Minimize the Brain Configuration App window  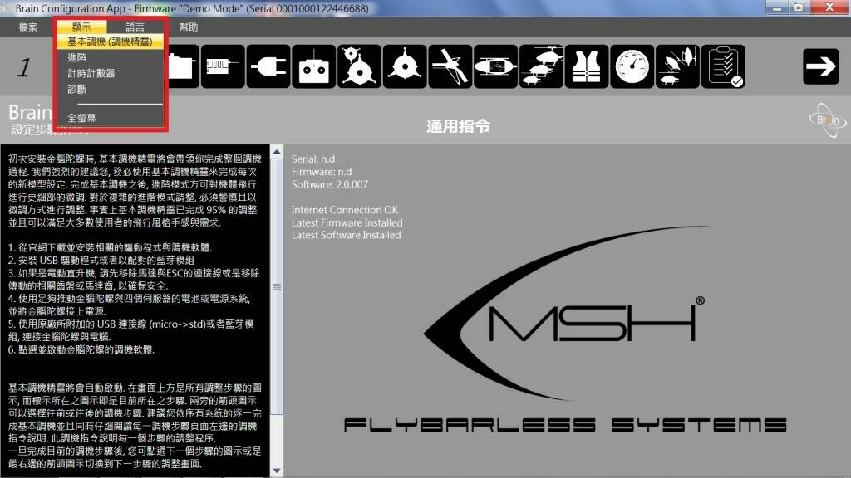click(x=777, y=7)
